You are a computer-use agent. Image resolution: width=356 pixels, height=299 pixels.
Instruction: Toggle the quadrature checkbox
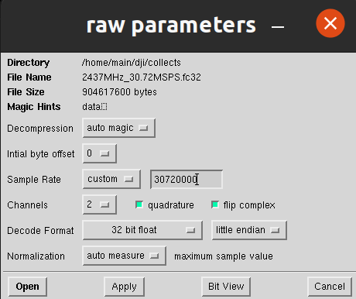139,204
